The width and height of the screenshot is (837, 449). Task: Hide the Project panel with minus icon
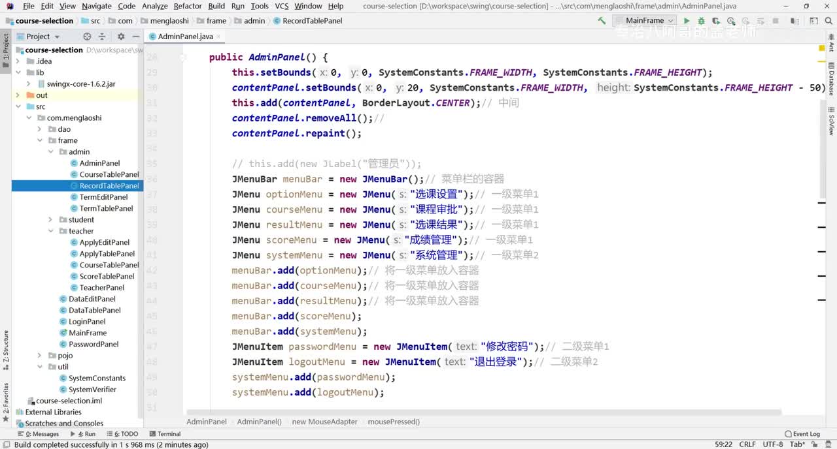(135, 37)
